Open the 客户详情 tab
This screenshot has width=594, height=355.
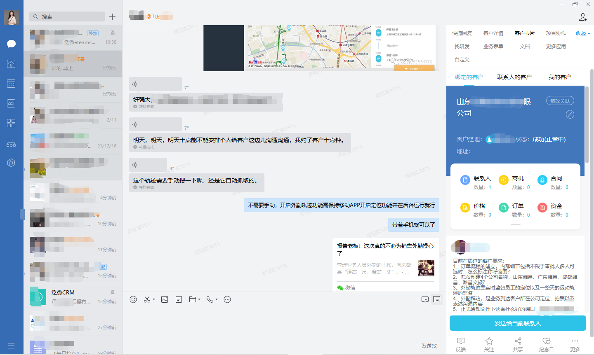(493, 33)
